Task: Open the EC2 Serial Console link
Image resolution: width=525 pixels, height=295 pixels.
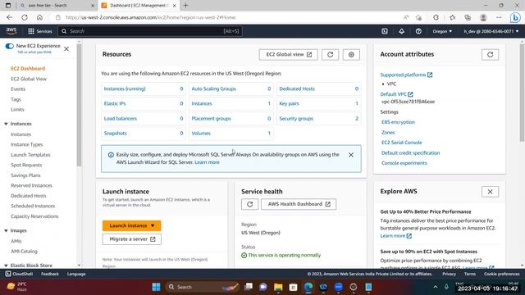Action: [402, 143]
